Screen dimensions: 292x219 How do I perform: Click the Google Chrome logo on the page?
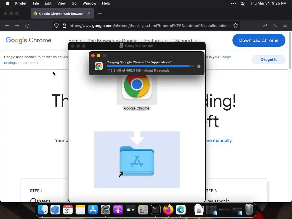point(28,40)
